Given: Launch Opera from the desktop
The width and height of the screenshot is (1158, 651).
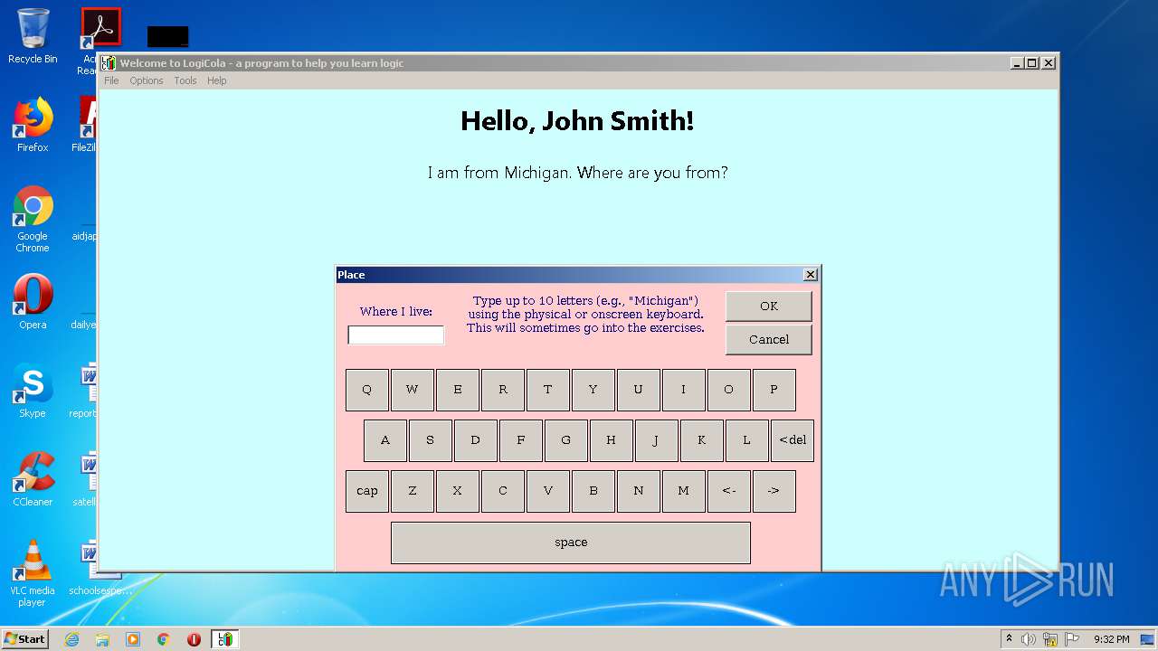Looking at the screenshot, I should [33, 302].
